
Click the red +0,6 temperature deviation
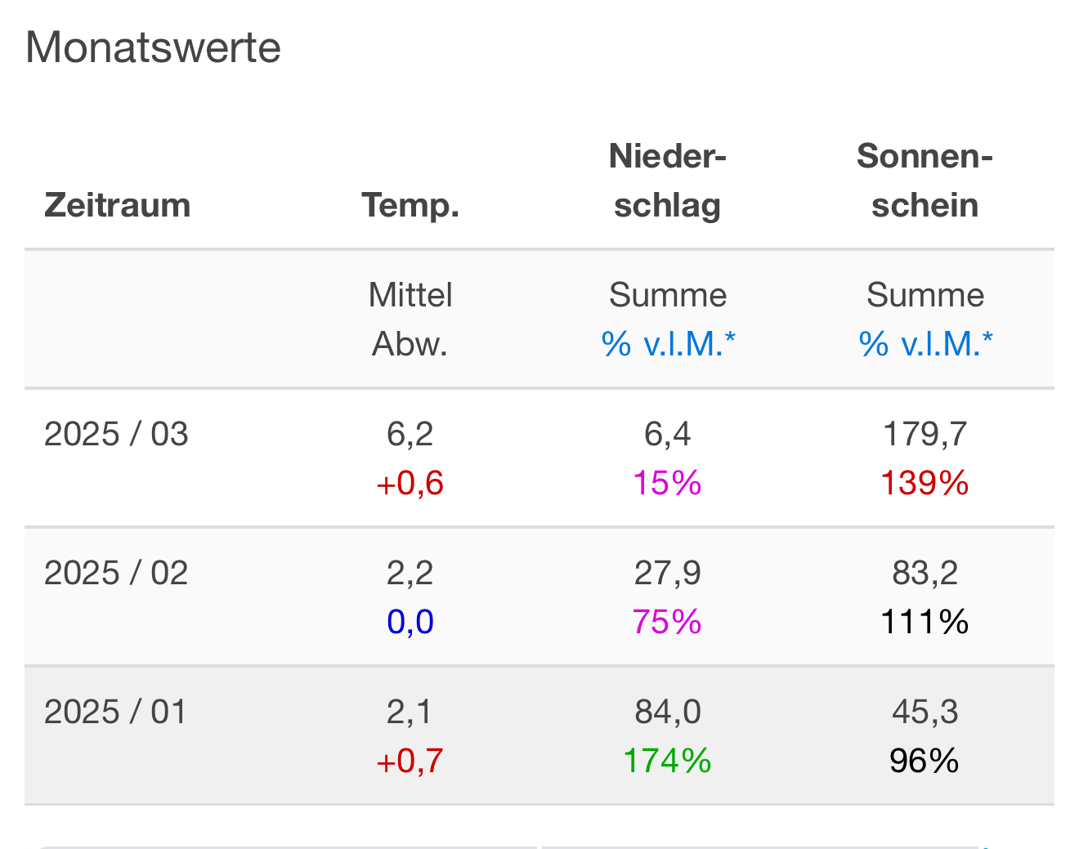(410, 483)
